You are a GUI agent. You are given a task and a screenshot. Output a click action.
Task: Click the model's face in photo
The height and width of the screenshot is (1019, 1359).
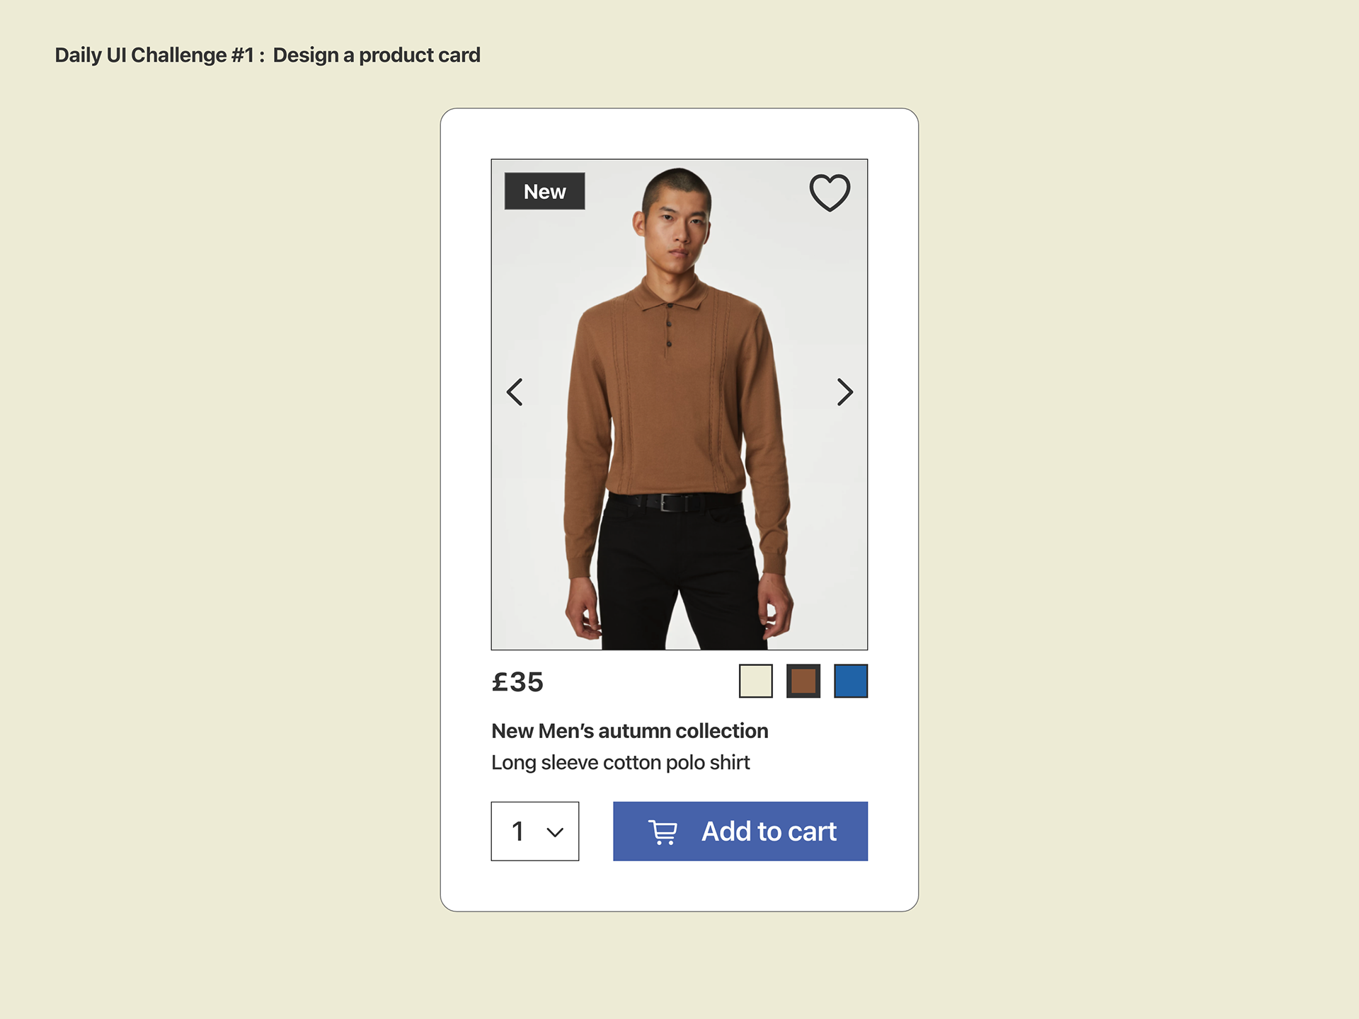click(x=677, y=226)
